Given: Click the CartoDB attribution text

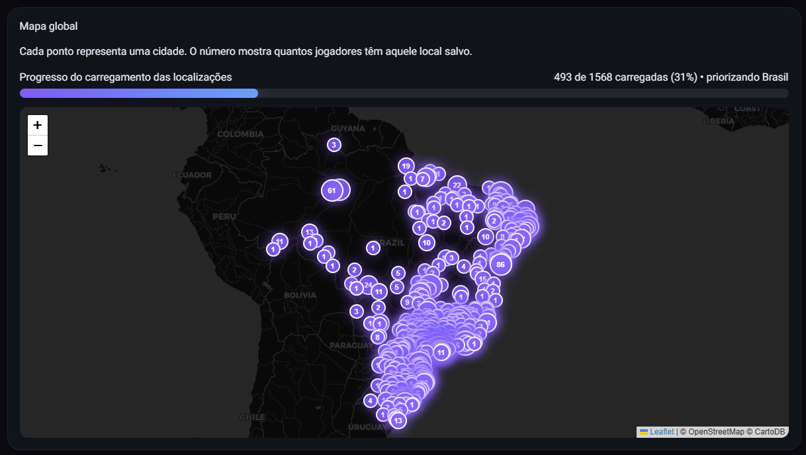Looking at the screenshot, I should tap(768, 432).
